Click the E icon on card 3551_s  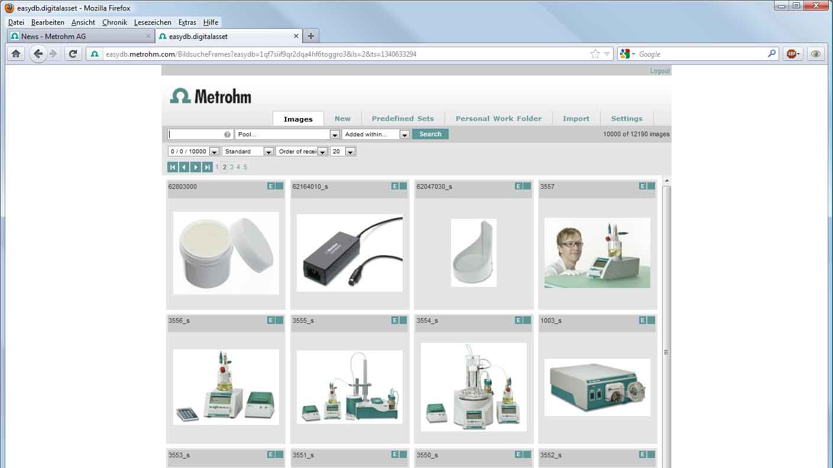[x=395, y=454]
